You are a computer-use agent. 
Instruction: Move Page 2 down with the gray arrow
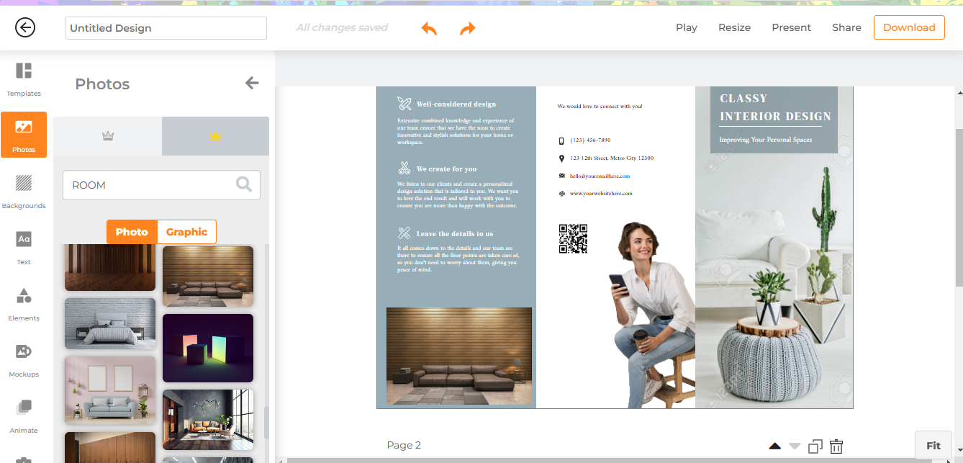click(794, 446)
